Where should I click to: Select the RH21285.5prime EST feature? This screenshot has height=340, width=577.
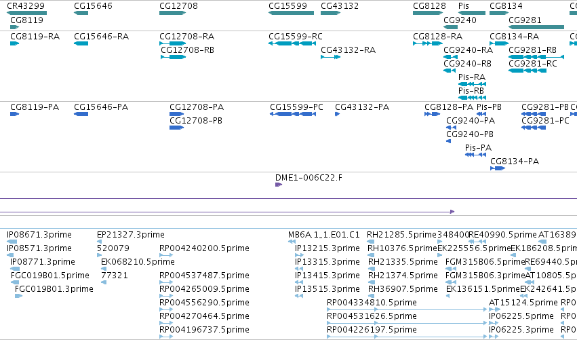tap(371, 242)
